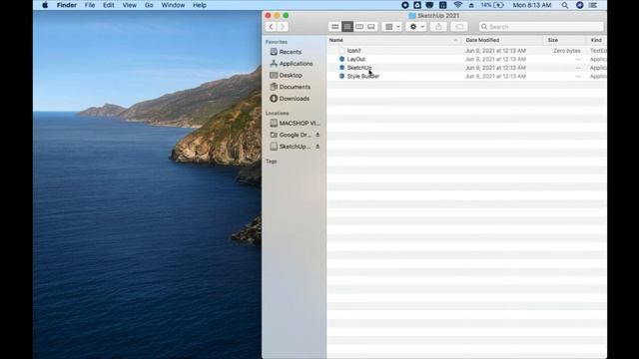Select the SketchUp application
Screen dimensions: 639x359
(466, 68)
